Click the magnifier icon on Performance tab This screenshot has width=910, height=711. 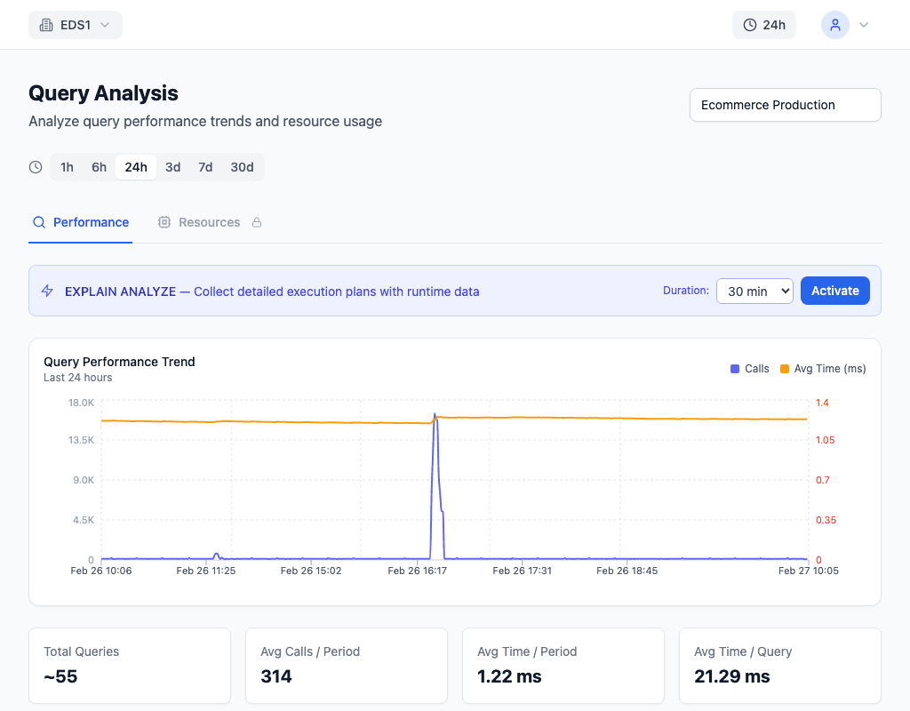click(x=39, y=222)
